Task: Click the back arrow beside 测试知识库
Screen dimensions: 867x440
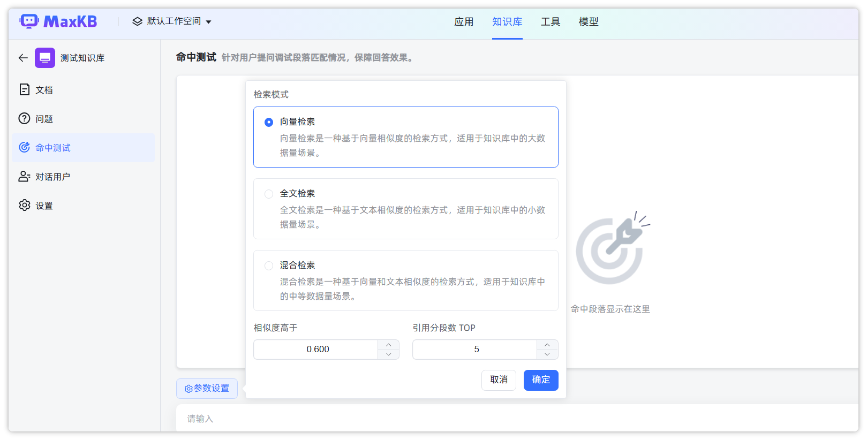Action: [x=23, y=58]
